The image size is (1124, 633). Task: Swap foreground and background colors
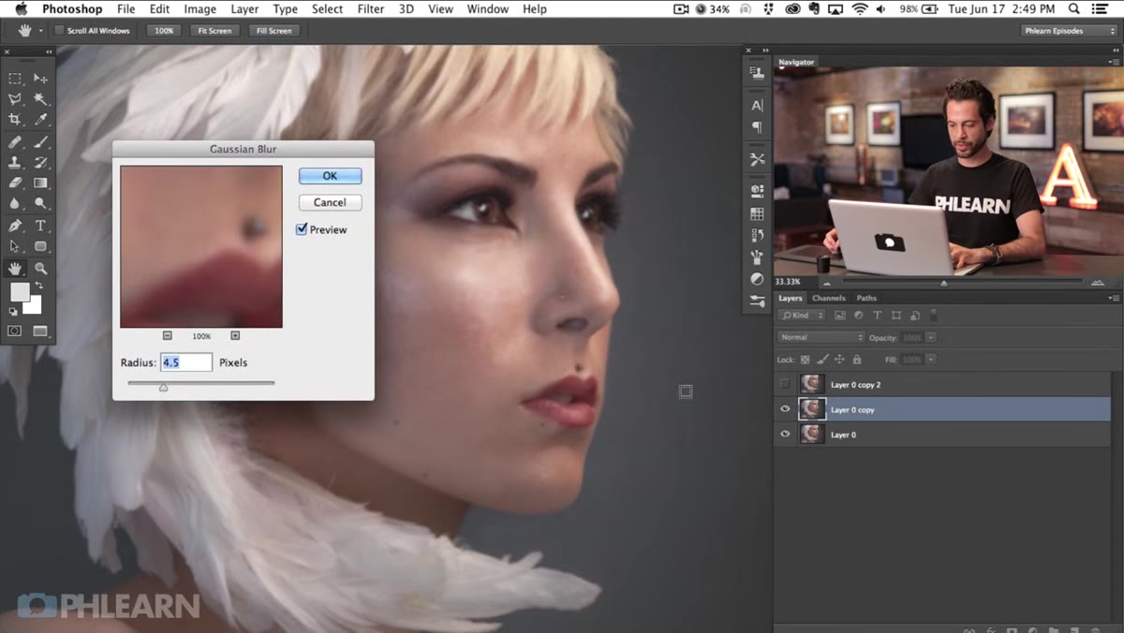pyautogui.click(x=38, y=285)
